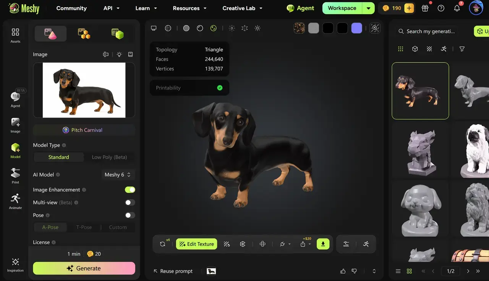Enable the Multi-view toggle
Image resolution: width=489 pixels, height=281 pixels.
130,202
